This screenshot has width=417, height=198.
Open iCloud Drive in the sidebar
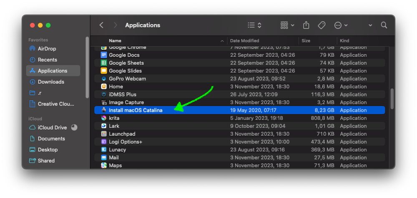[x=52, y=128]
